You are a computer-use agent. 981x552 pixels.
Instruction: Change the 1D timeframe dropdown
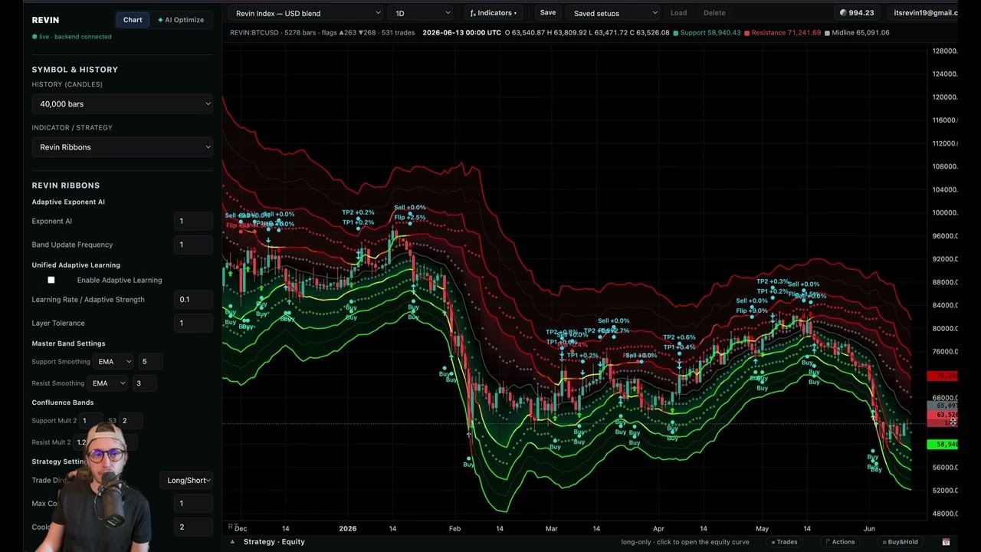point(421,13)
